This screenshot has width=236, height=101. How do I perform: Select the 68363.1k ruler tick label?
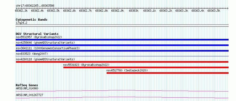(150, 11)
